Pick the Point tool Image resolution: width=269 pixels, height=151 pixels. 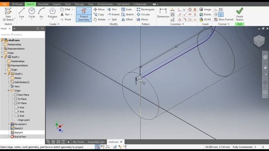[x=66, y=20]
